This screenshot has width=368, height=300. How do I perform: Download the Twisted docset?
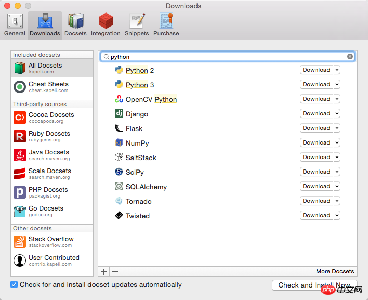(317, 215)
